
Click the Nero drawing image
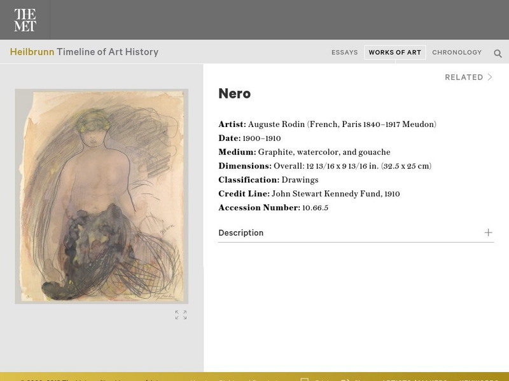(x=102, y=196)
